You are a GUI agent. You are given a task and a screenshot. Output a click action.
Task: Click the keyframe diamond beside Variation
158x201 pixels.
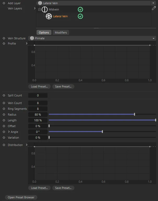(x=4, y=138)
